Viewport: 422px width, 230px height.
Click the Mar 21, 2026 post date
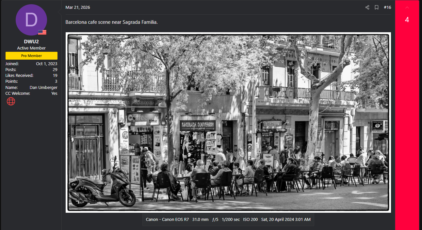[78, 7]
